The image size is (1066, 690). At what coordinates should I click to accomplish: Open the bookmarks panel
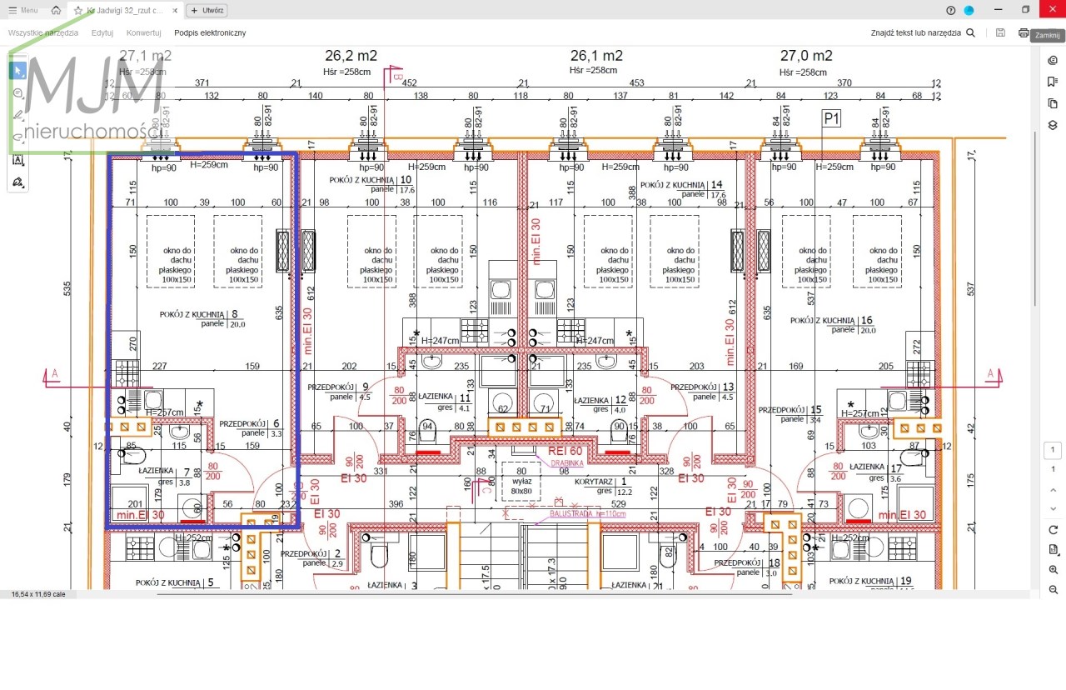(x=1053, y=82)
